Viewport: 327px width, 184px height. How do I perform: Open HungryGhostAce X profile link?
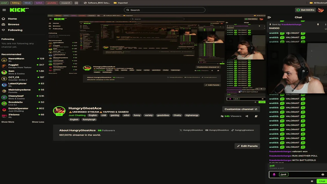(191, 130)
